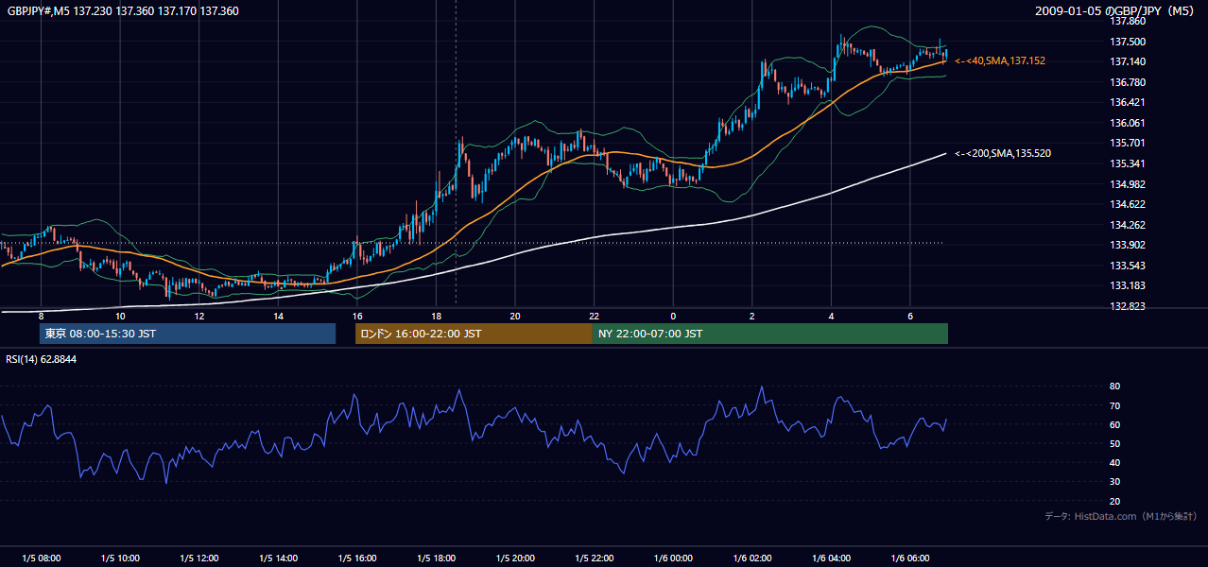Click the 1/5 16:00 time axis label
Image resolution: width=1208 pixels, height=567 pixels.
356,558
